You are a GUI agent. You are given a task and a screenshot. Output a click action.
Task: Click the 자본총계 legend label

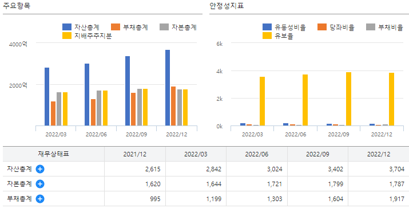coord(184,27)
